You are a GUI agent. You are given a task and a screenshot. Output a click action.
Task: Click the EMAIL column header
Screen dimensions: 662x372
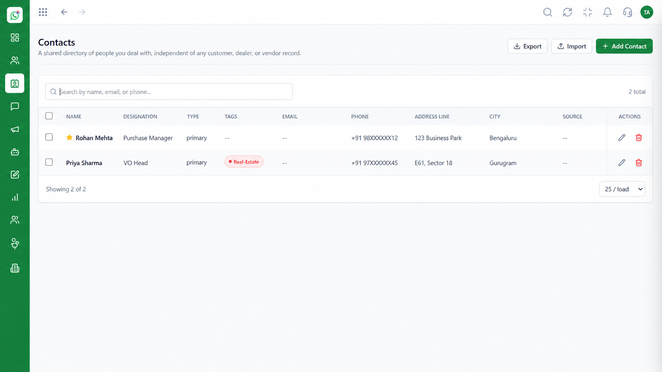[x=290, y=116]
